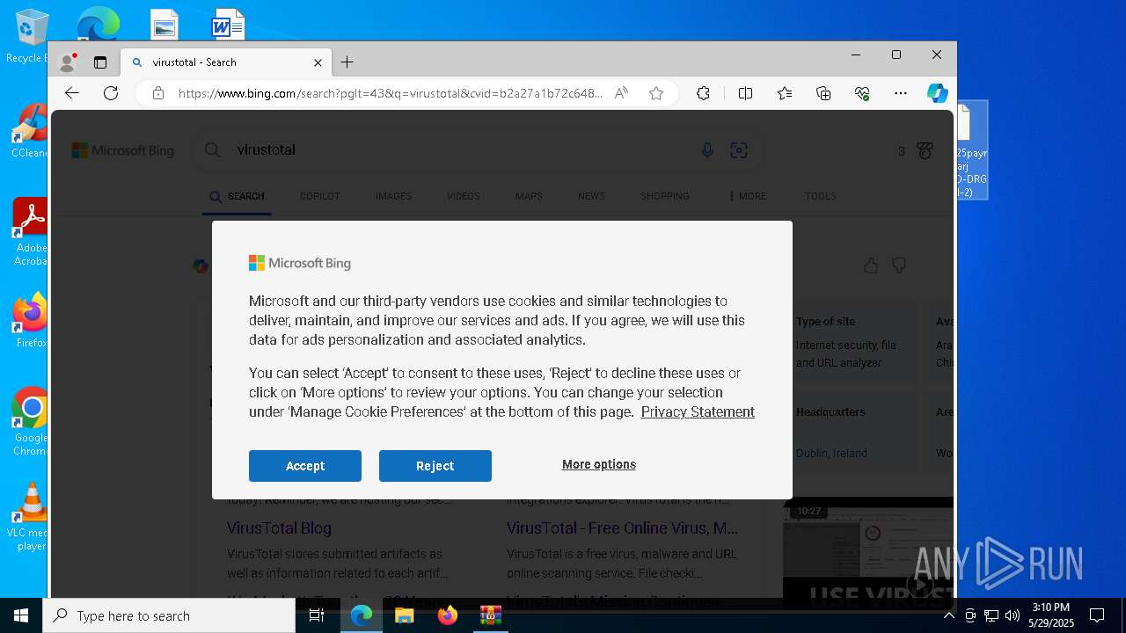Open the VirusTotal Blog result
Viewport: 1126px width, 633px height.
click(279, 528)
